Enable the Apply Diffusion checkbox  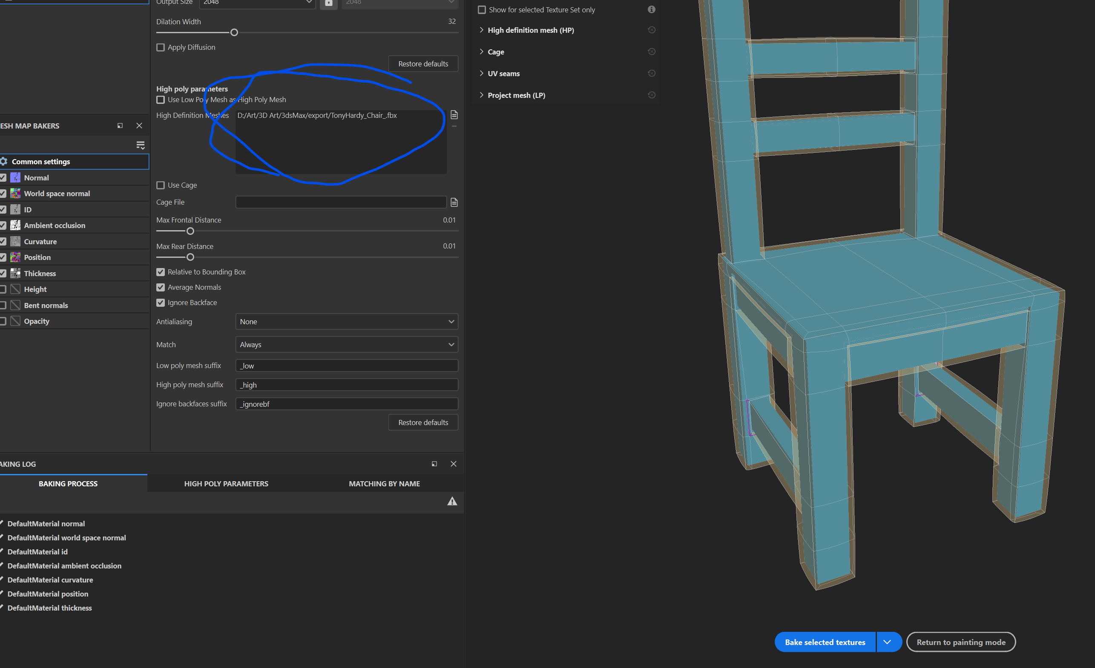pos(161,47)
